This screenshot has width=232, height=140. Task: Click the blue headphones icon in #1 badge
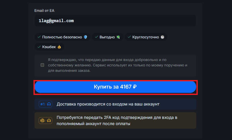click(49, 104)
